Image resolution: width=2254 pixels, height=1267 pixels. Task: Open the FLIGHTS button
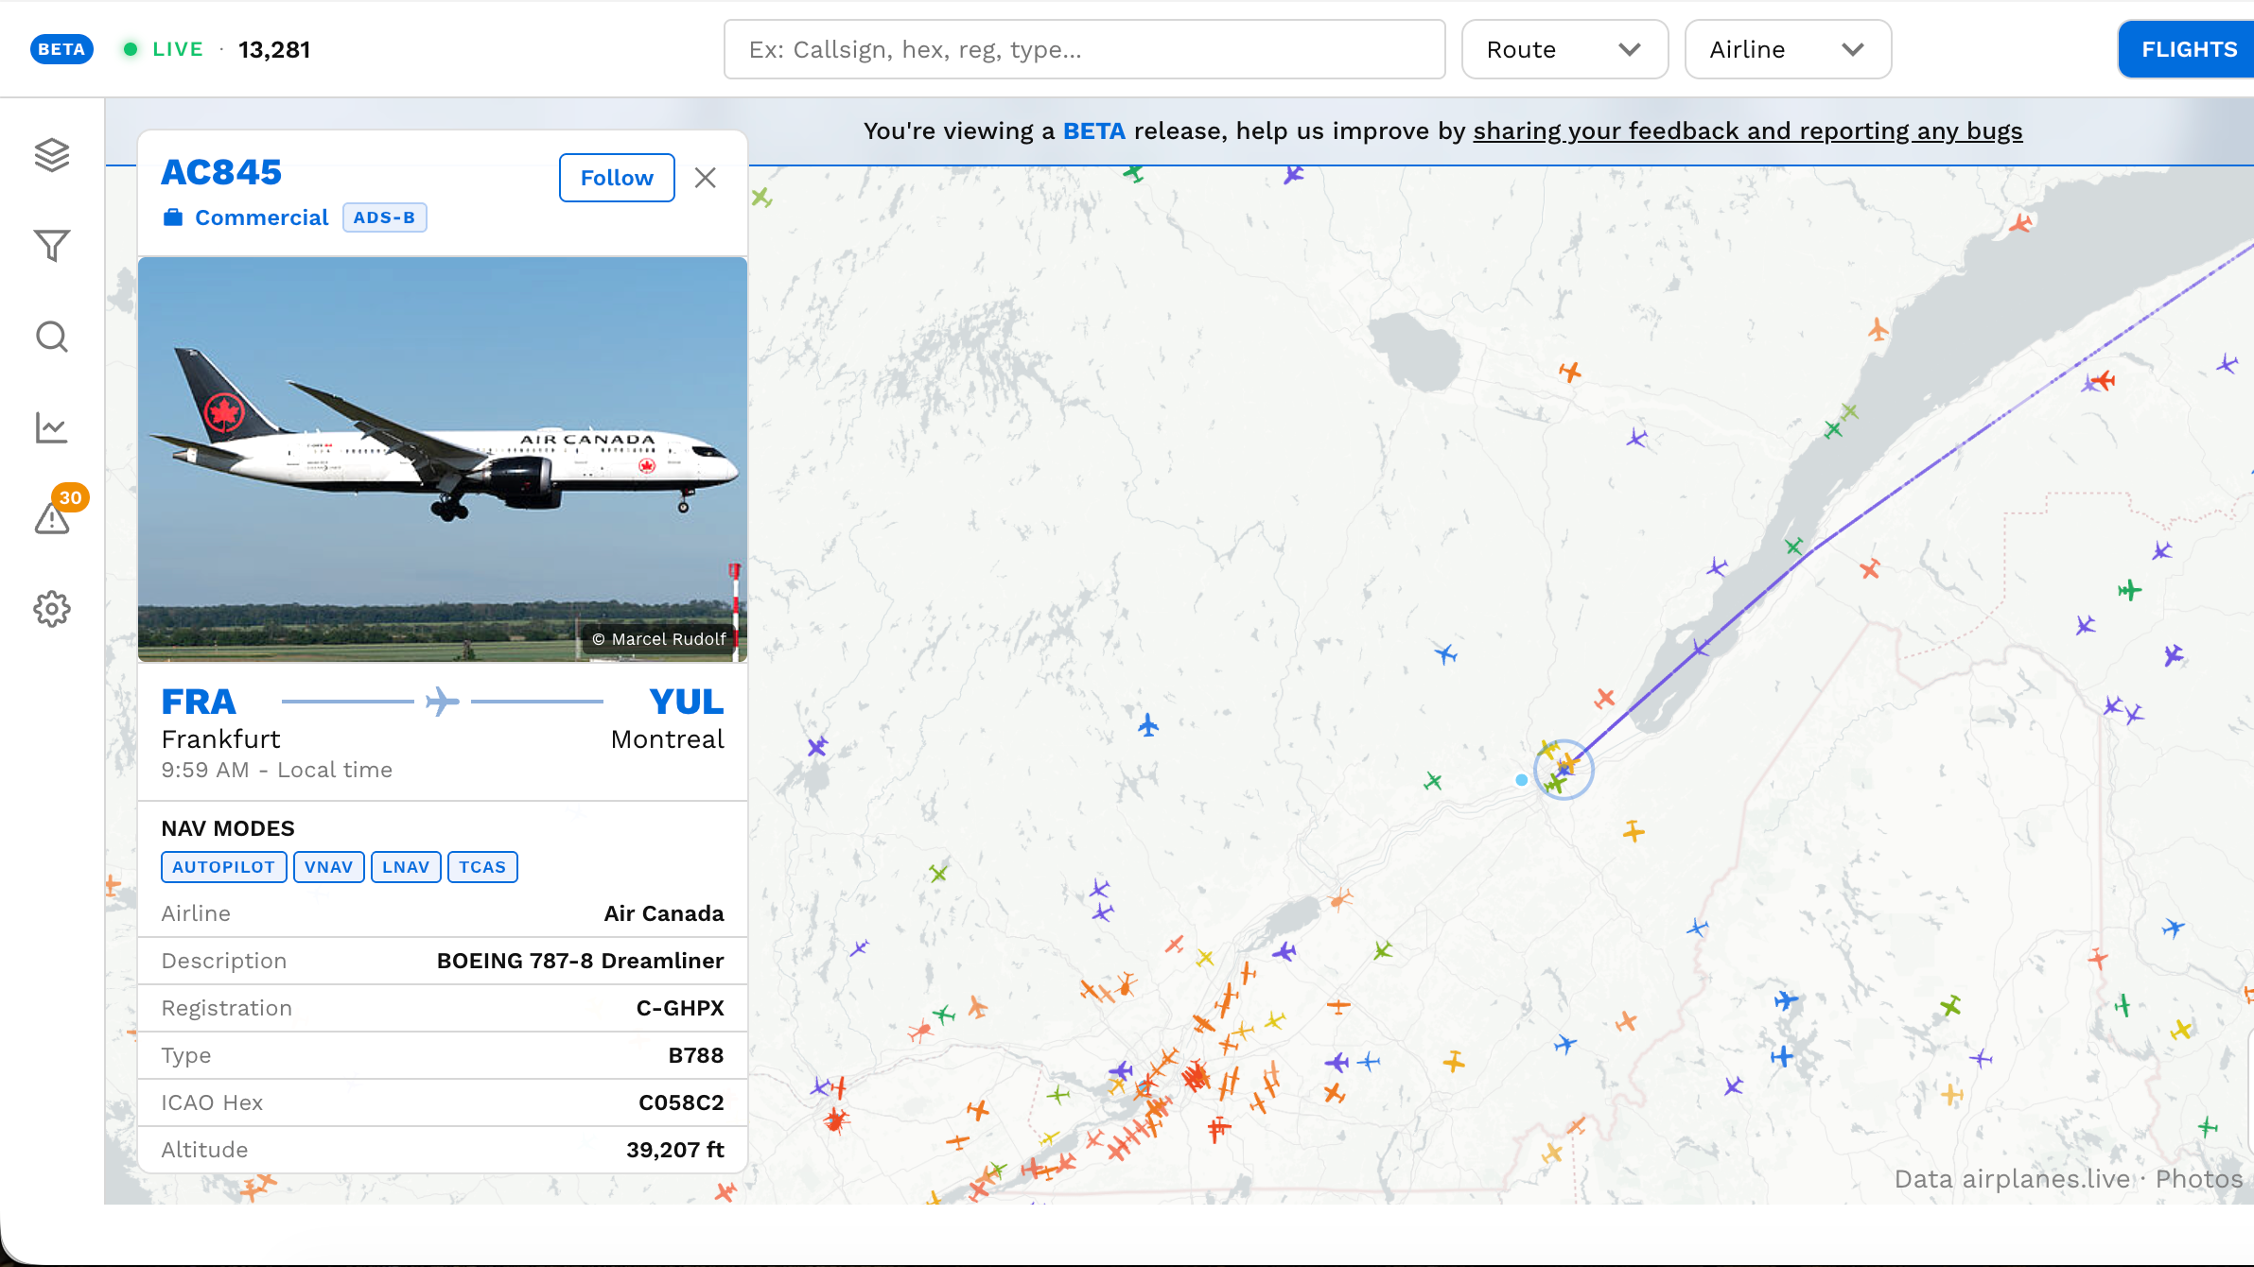point(2188,49)
